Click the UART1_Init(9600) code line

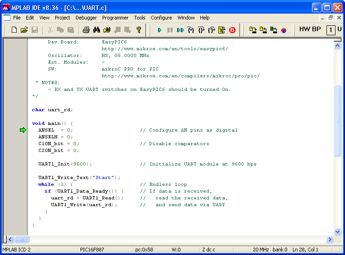pos(65,164)
